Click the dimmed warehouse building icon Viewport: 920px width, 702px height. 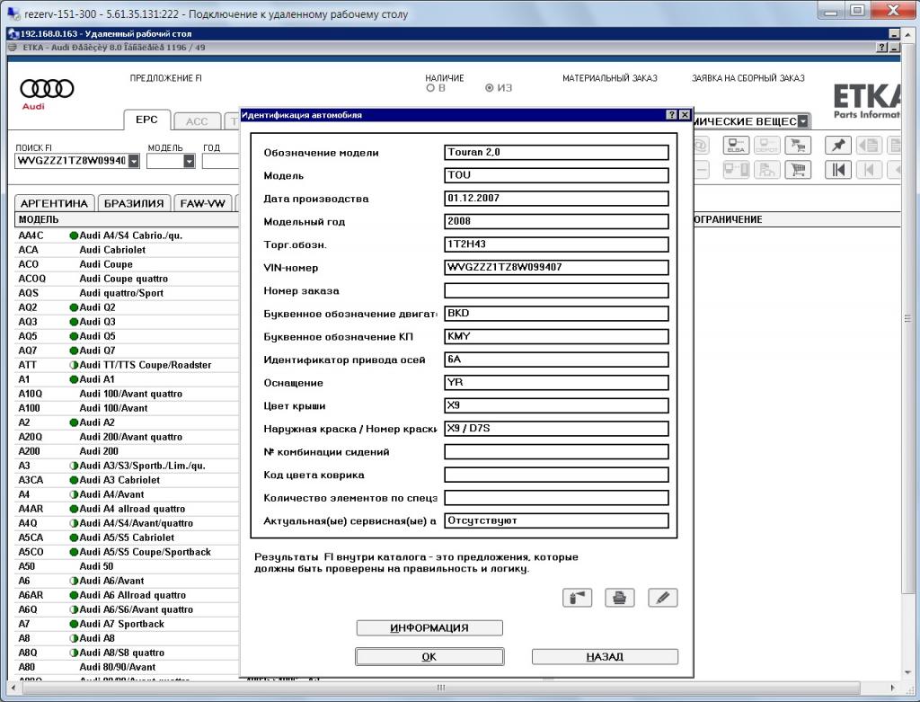pos(766,170)
